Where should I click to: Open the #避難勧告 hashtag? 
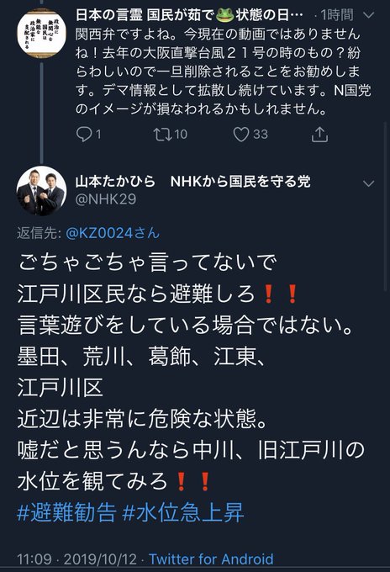[x=66, y=512]
